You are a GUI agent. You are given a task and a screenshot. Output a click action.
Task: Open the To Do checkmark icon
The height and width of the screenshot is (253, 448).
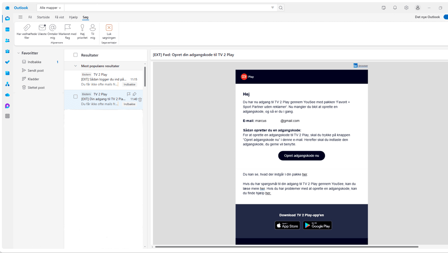coord(7,62)
